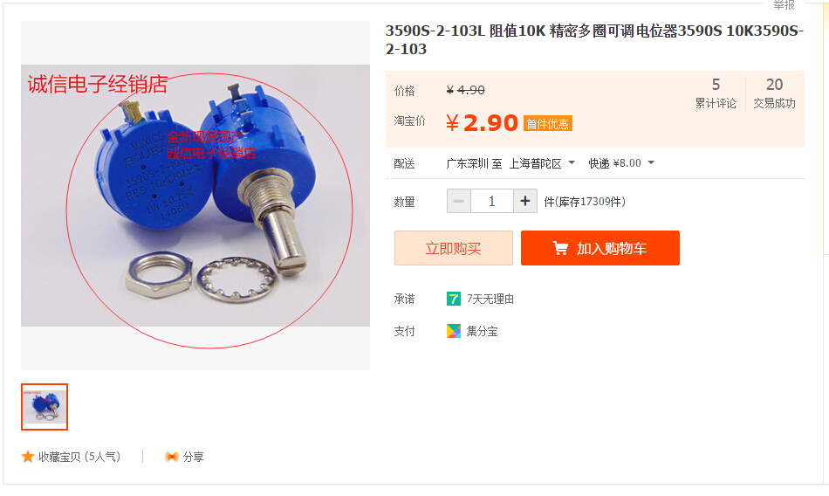Click the green 7天无理由 badge icon
Screen dimensions: 829x496
(x=453, y=299)
